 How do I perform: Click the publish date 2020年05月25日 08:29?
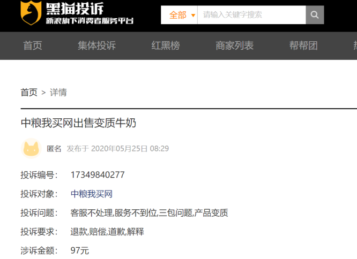130,149
